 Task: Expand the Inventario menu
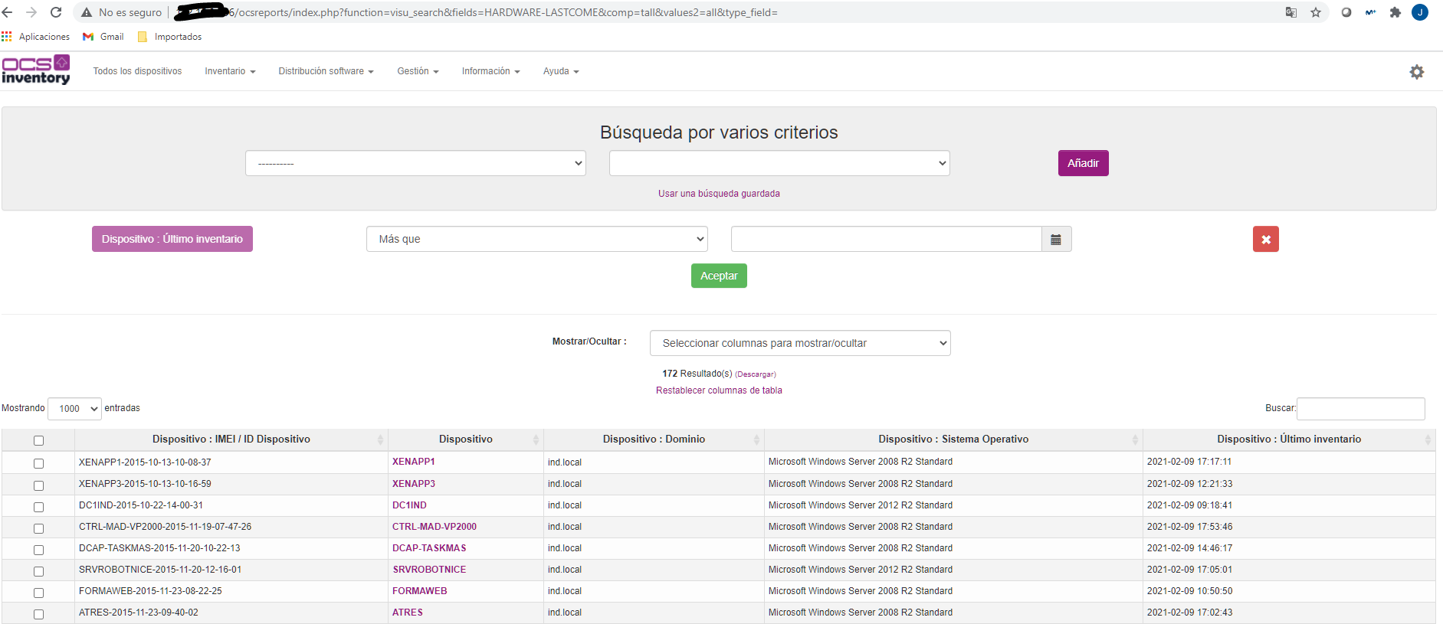(x=230, y=71)
